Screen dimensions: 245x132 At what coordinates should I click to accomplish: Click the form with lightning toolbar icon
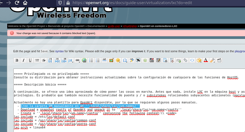click(158, 60)
